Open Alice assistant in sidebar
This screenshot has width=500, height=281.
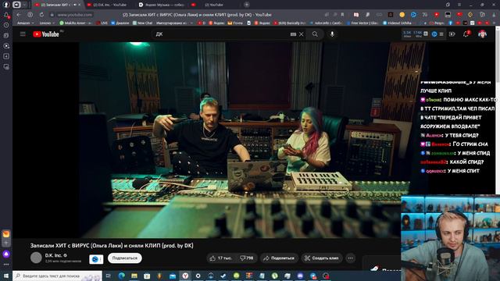click(6, 254)
